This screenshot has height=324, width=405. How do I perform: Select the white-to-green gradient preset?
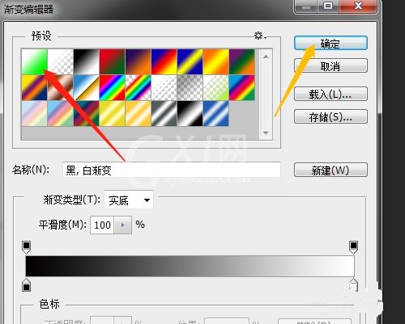pyautogui.click(x=35, y=61)
